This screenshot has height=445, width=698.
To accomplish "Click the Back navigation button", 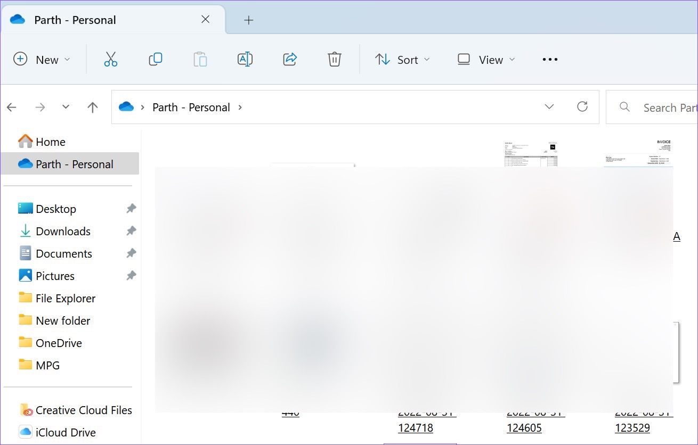I will (12, 107).
